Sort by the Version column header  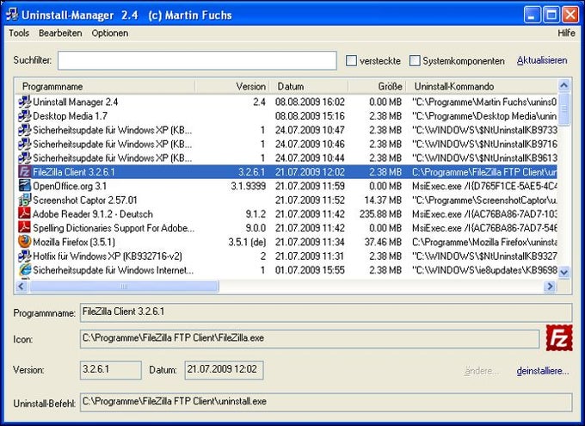(232, 86)
